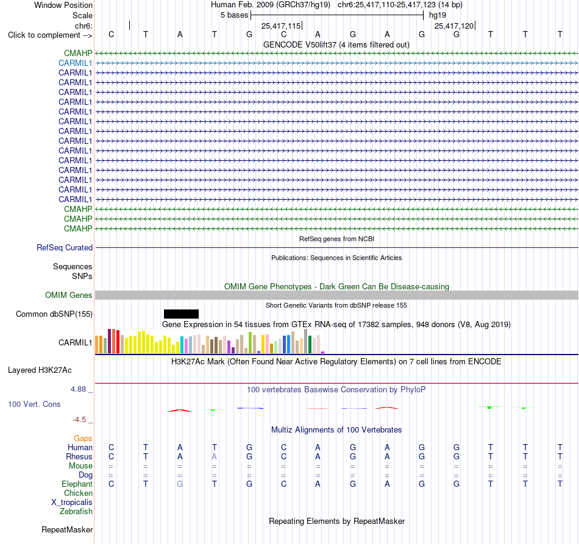
Task: Click the Elephant alignment row label
Action: (x=77, y=484)
